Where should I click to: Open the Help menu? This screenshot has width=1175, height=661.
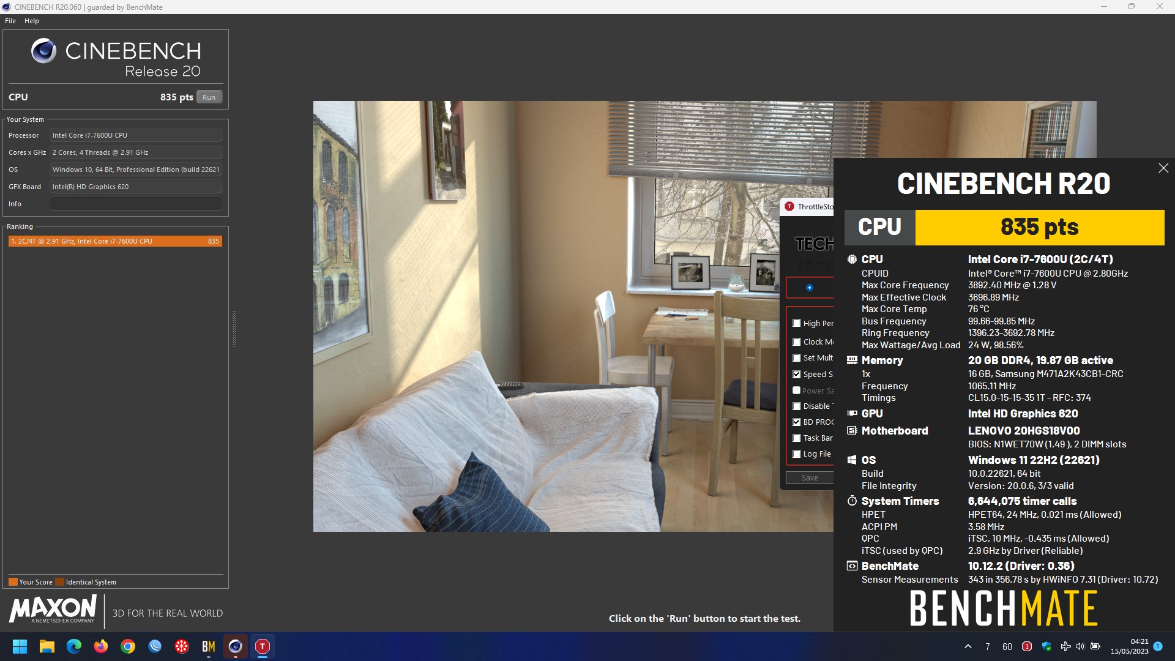click(32, 21)
